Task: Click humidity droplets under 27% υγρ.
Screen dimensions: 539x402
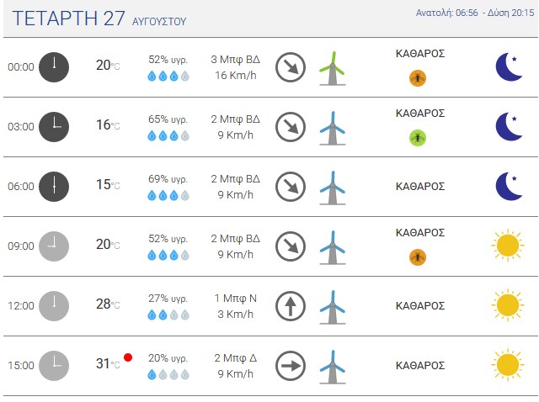Action: pos(168,315)
